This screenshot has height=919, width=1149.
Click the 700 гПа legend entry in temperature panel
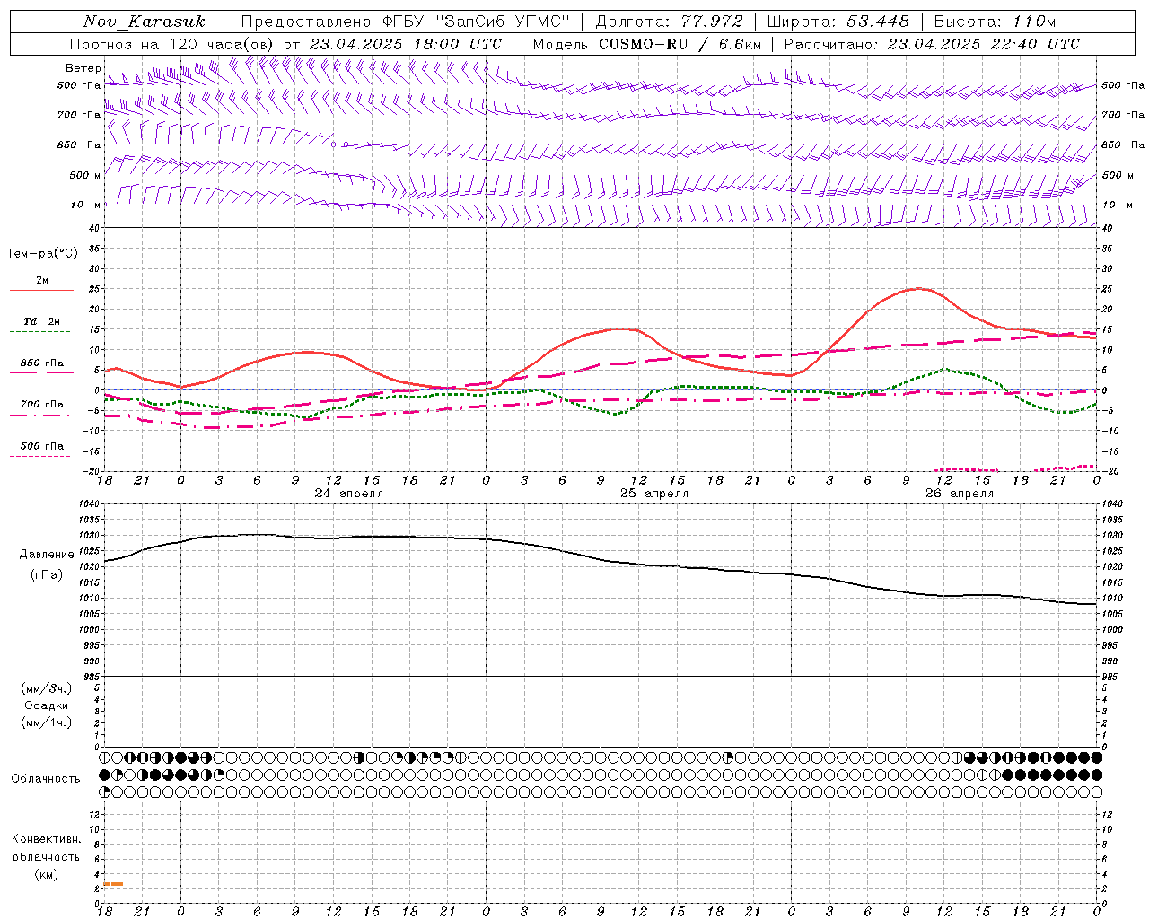coord(42,404)
